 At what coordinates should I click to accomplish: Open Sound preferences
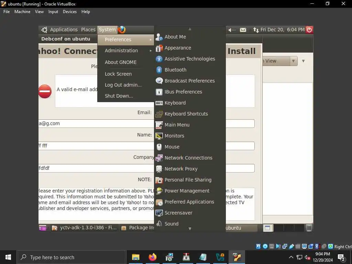click(190, 224)
